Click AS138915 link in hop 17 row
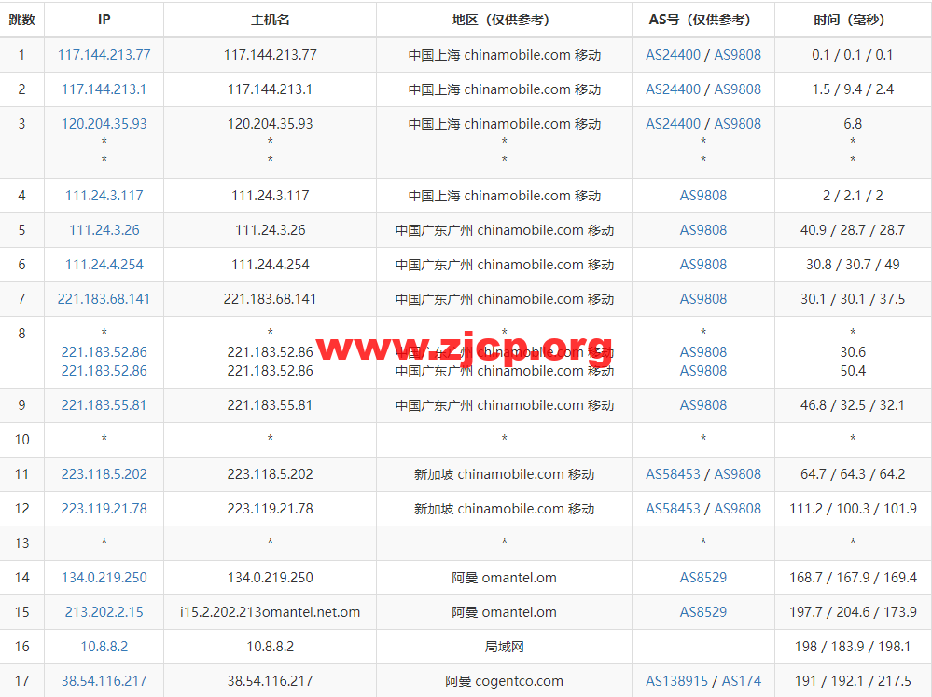The height and width of the screenshot is (697, 932). point(677,680)
